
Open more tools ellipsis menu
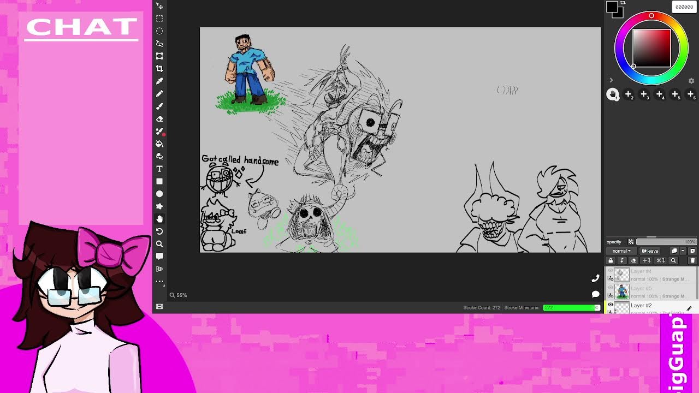(159, 282)
